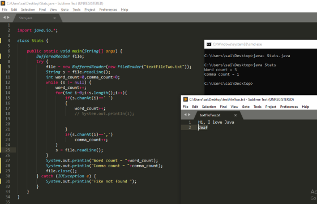317x204 pixels.
Task: Click 'java Stats' command line in cmd window
Action: click(x=264, y=65)
